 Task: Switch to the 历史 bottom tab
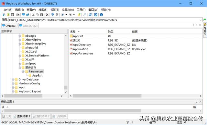click(x=7, y=116)
